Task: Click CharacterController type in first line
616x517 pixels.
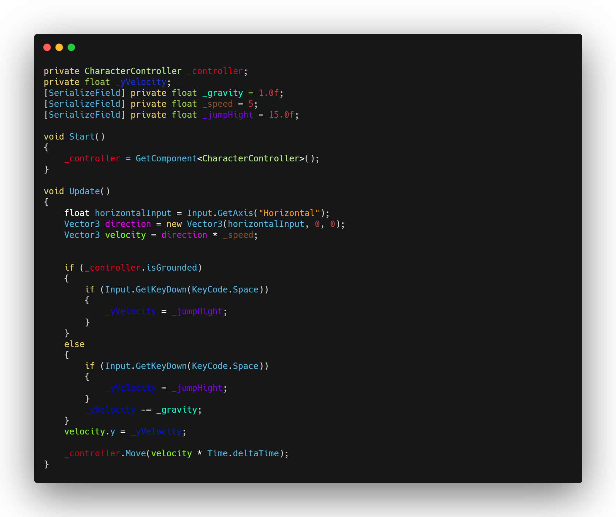Action: (133, 71)
